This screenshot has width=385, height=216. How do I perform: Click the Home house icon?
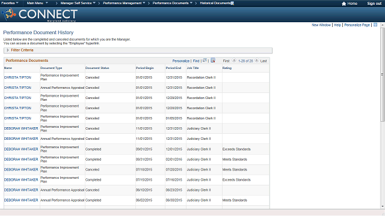343,4
